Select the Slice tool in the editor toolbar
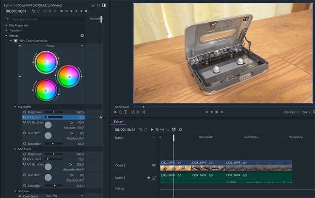The height and width of the screenshot is (198, 315). [x=157, y=129]
